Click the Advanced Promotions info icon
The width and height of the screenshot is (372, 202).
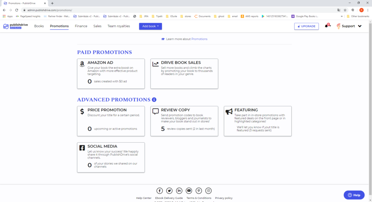point(154,100)
